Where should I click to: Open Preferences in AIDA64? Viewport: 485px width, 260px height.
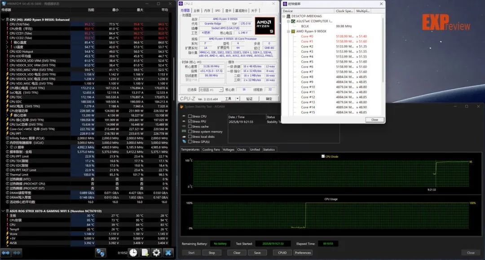pyautogui.click(x=303, y=252)
